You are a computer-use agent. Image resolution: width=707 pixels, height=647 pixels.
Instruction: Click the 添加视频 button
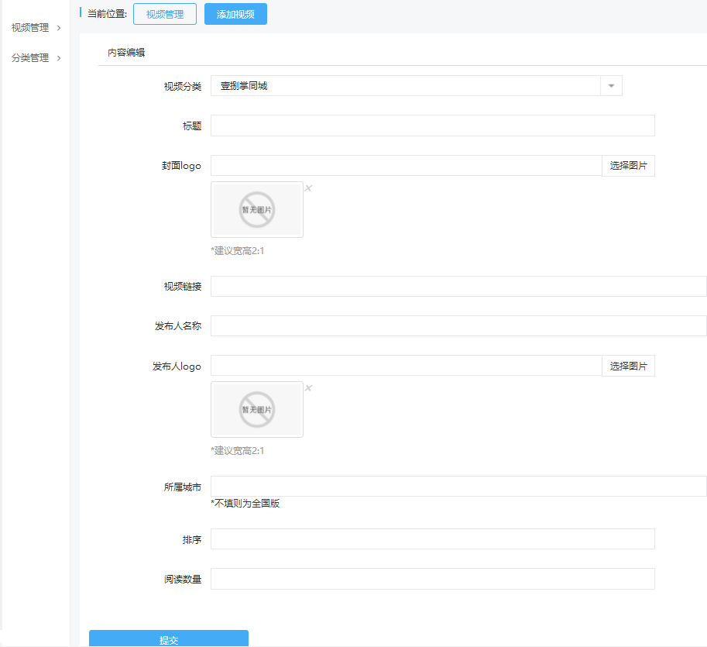click(x=235, y=14)
